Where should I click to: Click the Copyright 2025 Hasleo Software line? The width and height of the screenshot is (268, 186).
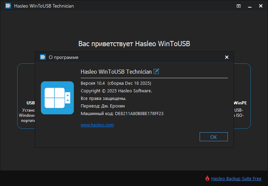point(116,91)
